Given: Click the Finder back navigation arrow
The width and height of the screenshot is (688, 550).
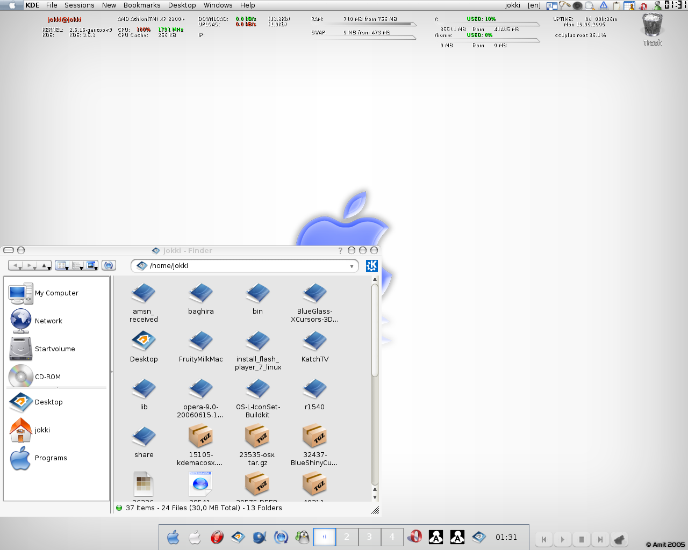Looking at the screenshot, I should [x=16, y=265].
